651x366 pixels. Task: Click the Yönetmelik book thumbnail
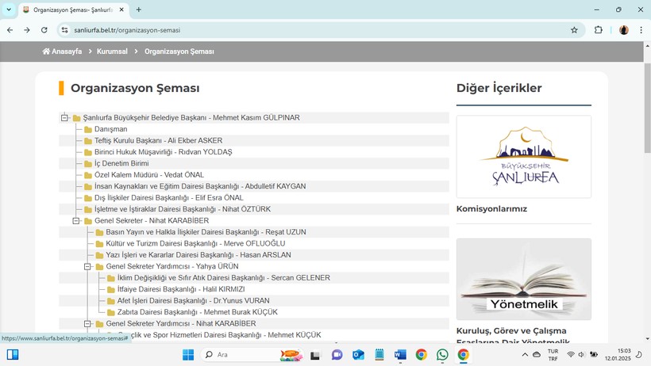tap(523, 279)
